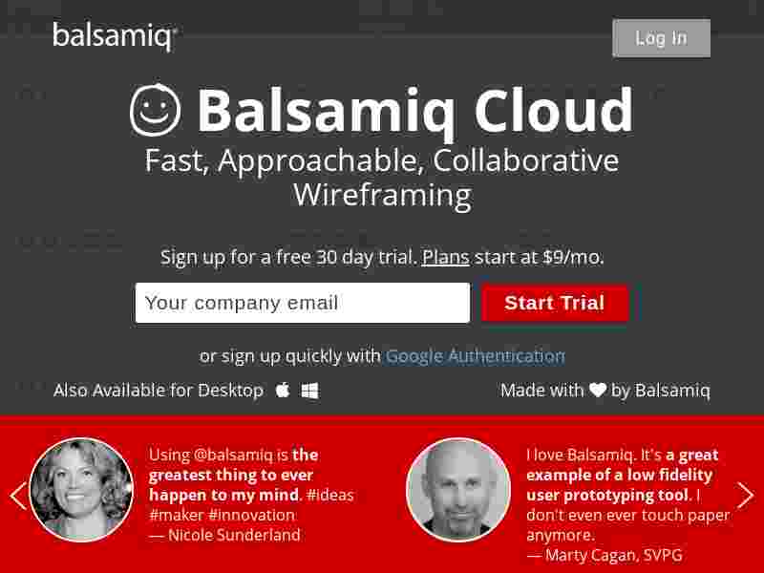Sign up with Google Authentication link
This screenshot has height=573, width=764.
475,356
